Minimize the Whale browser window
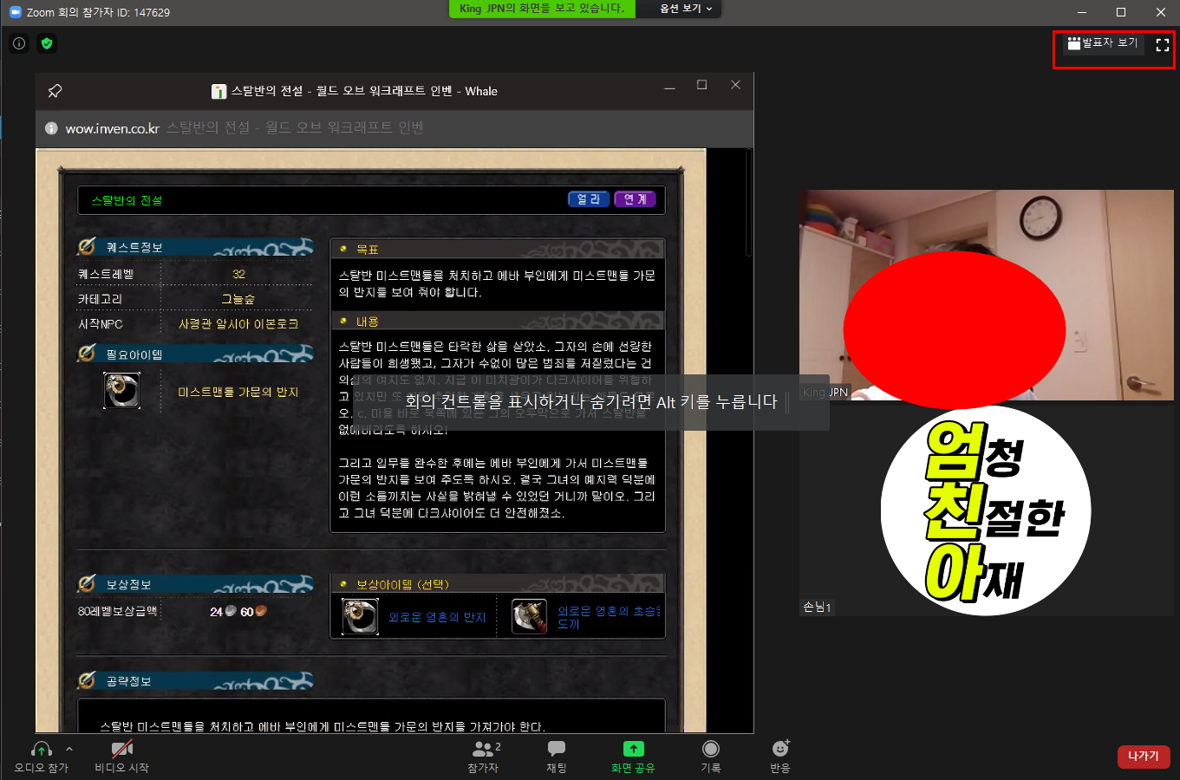The width and height of the screenshot is (1180, 780). coord(669,87)
